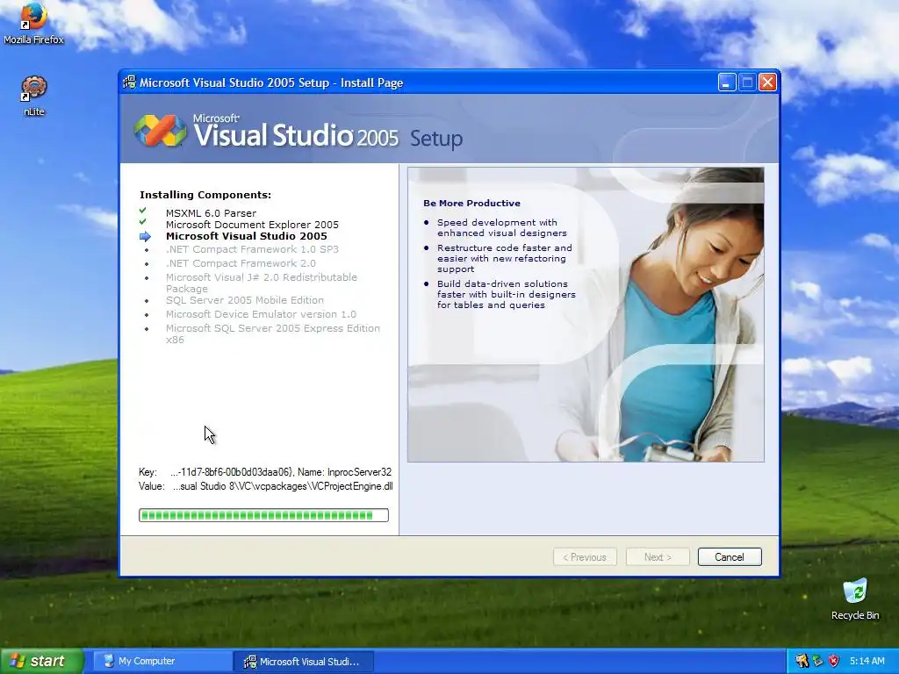Click 'Microsoft Device Emulator version 1.0' entry
Viewport: 899px width, 674px height.
(x=261, y=314)
